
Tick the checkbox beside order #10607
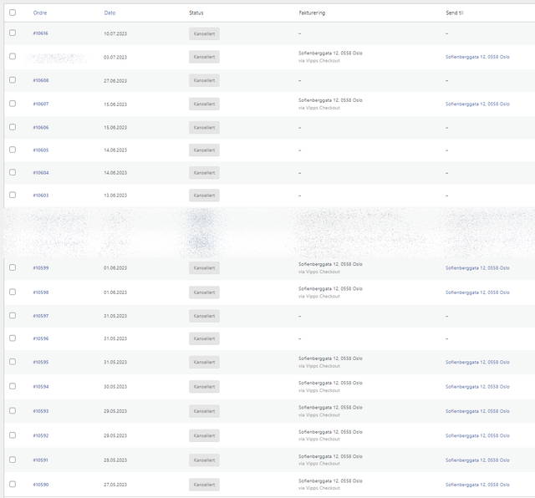coord(13,104)
